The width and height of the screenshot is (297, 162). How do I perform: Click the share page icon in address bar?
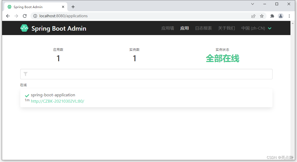tap(253, 16)
